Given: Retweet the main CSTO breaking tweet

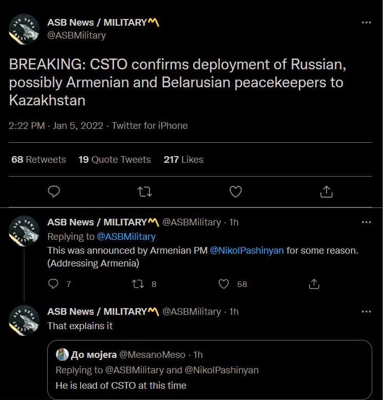Looking at the screenshot, I should 145,192.
